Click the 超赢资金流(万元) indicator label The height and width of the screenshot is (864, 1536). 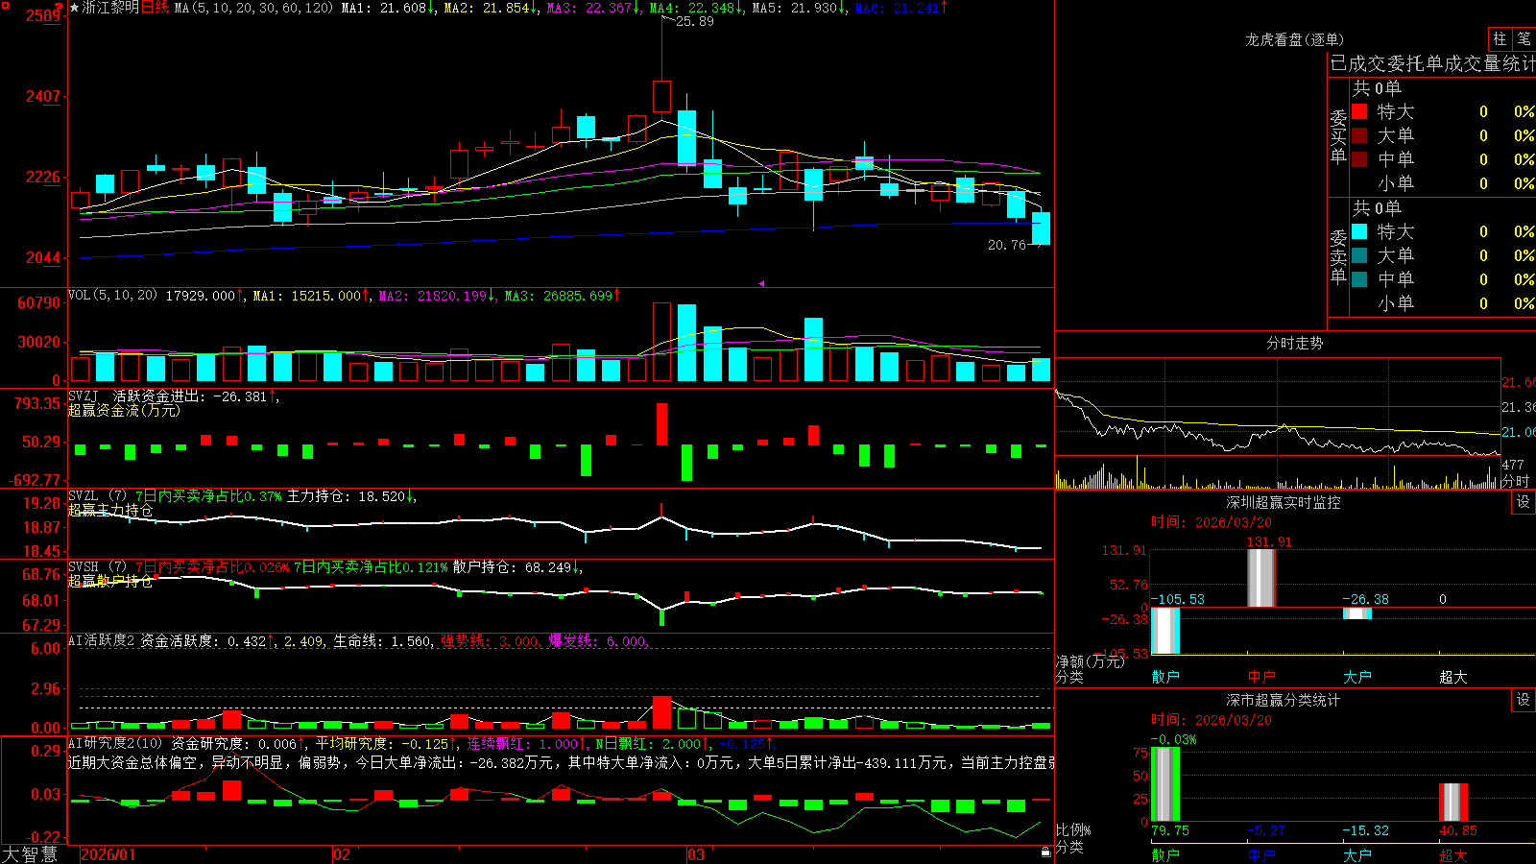tap(124, 411)
